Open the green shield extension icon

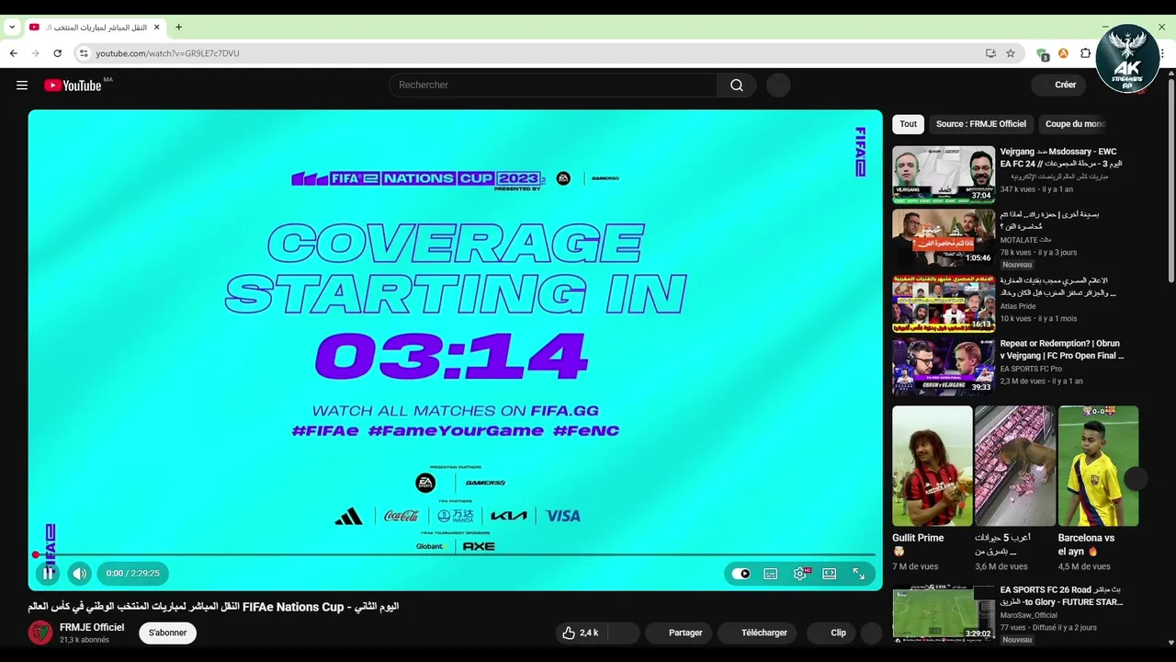[x=1043, y=54]
